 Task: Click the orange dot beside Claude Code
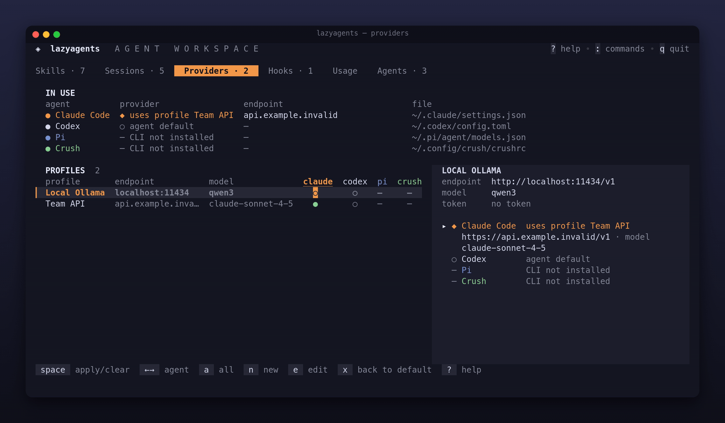tap(48, 116)
